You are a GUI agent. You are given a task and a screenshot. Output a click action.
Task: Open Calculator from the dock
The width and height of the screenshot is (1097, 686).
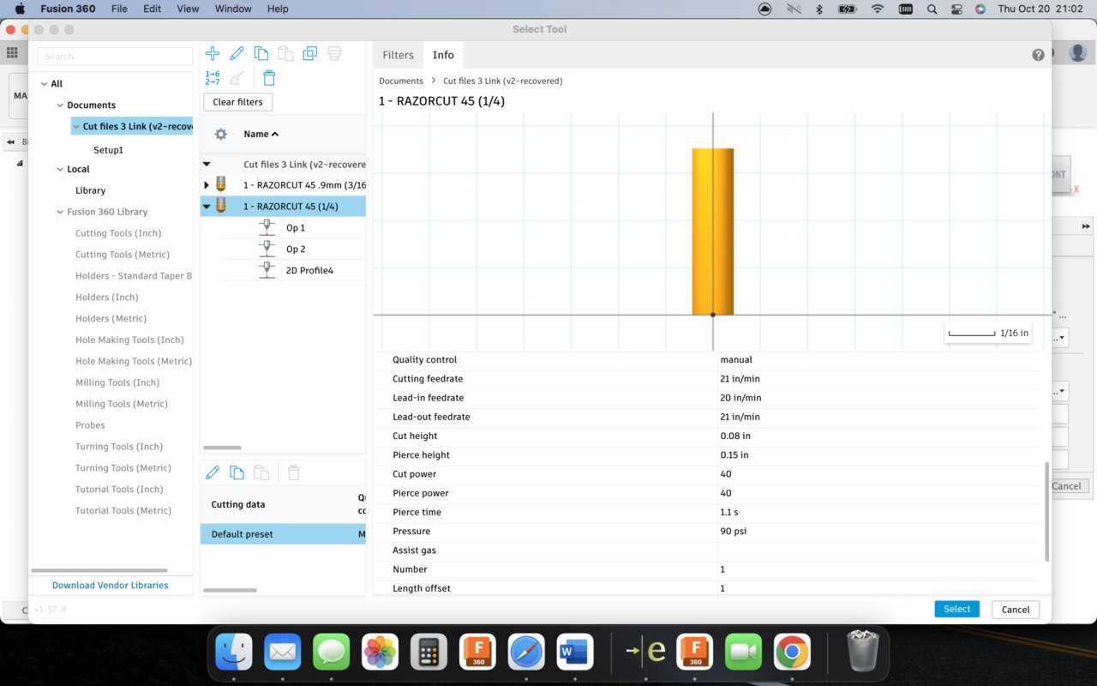(x=429, y=652)
